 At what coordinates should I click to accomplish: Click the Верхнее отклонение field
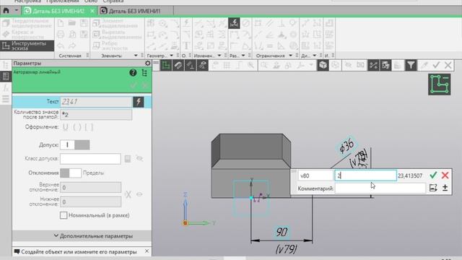(90, 188)
